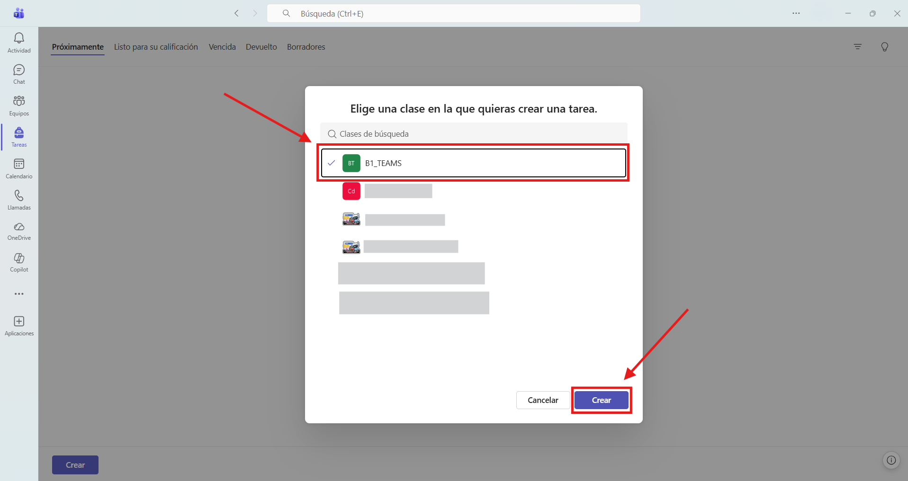The width and height of the screenshot is (908, 481).
Task: Select the second class with picture thumbnail
Action: pos(351,247)
